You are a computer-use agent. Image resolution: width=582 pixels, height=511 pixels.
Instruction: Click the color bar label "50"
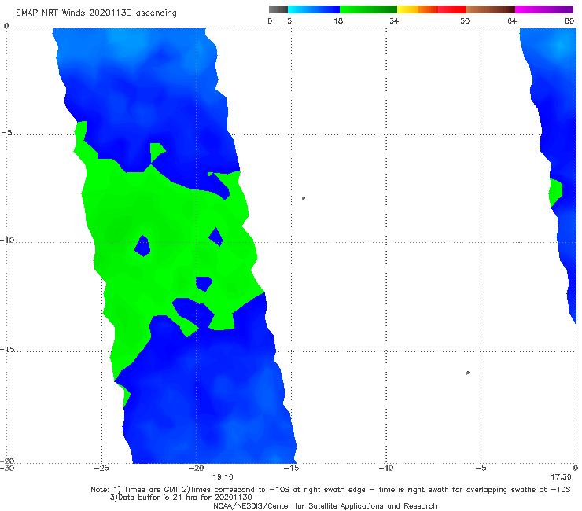point(465,20)
